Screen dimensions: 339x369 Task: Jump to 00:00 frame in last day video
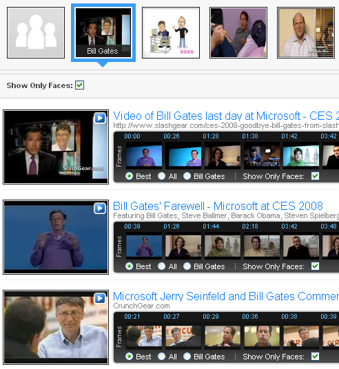pyautogui.click(x=144, y=156)
